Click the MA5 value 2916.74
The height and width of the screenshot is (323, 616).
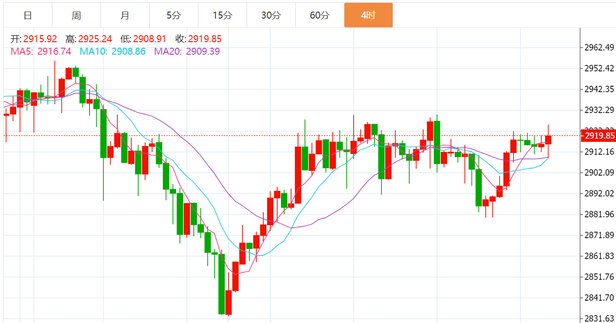click(x=54, y=51)
